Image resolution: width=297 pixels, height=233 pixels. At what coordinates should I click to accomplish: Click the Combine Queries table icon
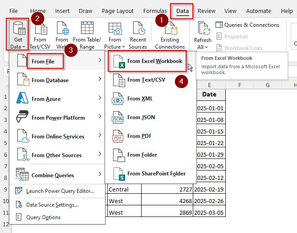[x=22, y=174]
